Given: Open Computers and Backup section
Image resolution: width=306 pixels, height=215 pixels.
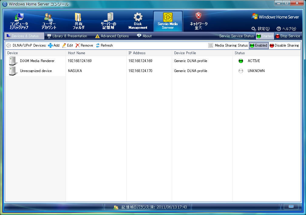Looking at the screenshot, I should (x=19, y=21).
